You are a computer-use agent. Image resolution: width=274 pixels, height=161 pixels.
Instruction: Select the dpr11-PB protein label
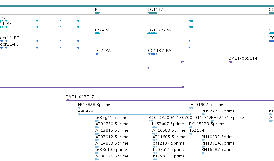coord(9,44)
